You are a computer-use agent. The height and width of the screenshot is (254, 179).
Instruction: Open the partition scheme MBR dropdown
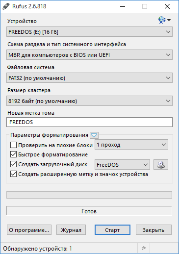tap(89, 55)
